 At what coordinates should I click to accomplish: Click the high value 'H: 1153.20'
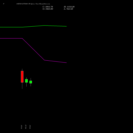click(69, 7)
